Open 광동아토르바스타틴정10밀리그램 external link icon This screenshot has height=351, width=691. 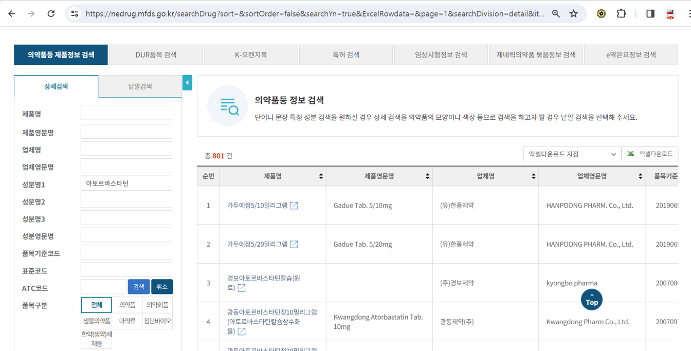click(242, 331)
